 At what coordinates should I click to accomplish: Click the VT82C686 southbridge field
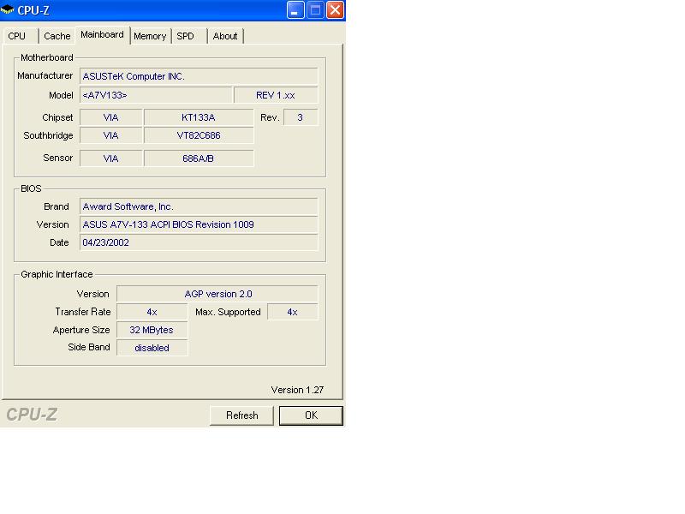point(199,135)
